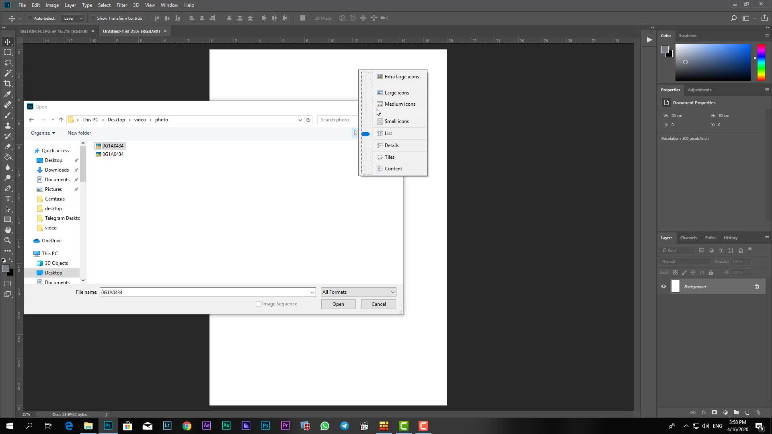Open Telegram from the taskbar

(345, 426)
